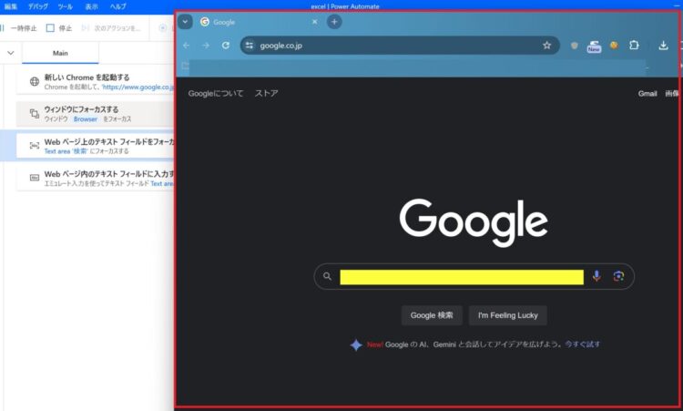Open Chrome downloads
This screenshot has height=411, width=683.
(663, 46)
